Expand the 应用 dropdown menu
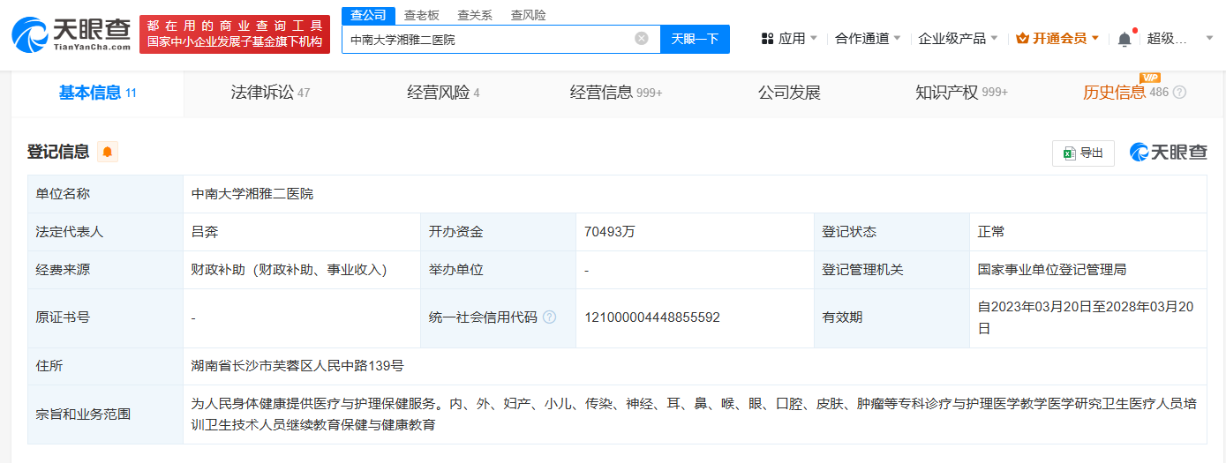The image size is (1226, 463). (789, 39)
